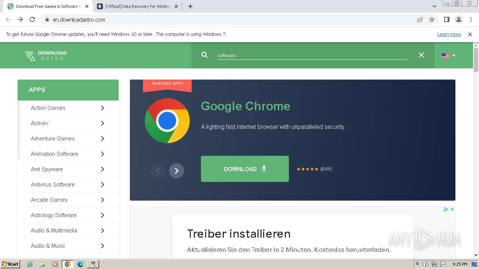Open the tab search dropdown arrow

(x=434, y=6)
